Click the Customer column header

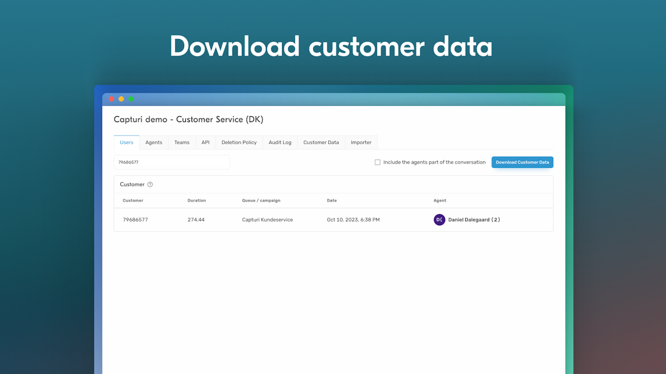click(133, 201)
